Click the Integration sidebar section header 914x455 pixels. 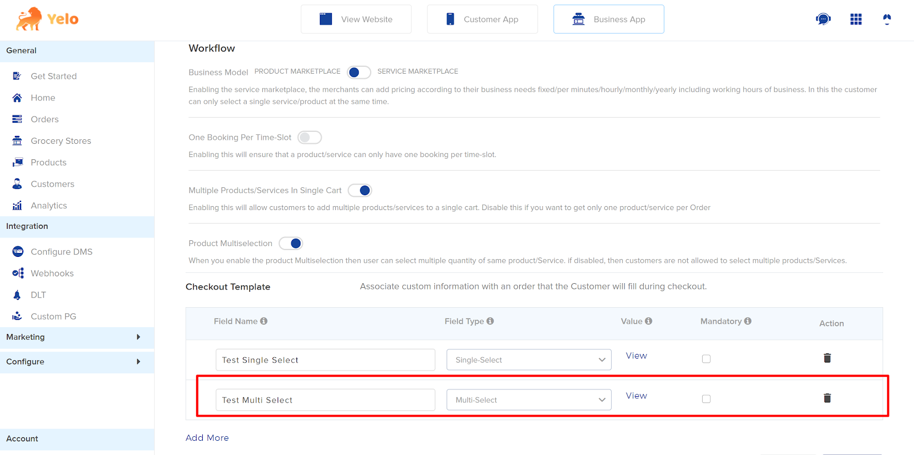77,227
